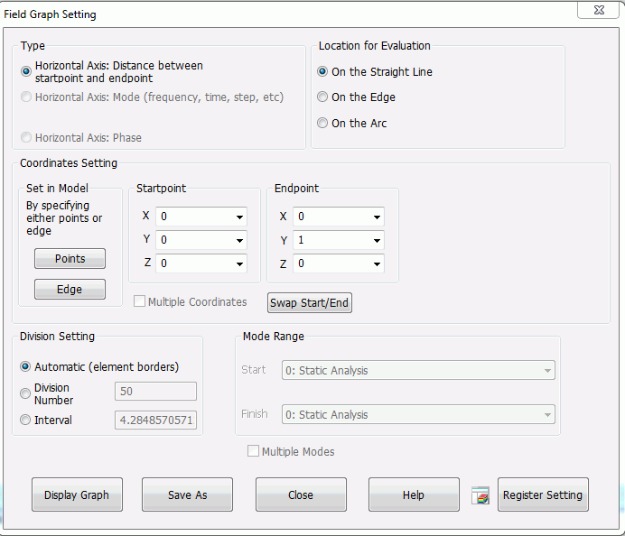The image size is (625, 536).
Task: Click the Points button in Set in Model
Action: (x=70, y=259)
